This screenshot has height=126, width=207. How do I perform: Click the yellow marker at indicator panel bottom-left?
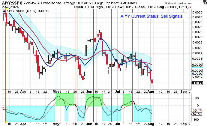(x=5, y=121)
